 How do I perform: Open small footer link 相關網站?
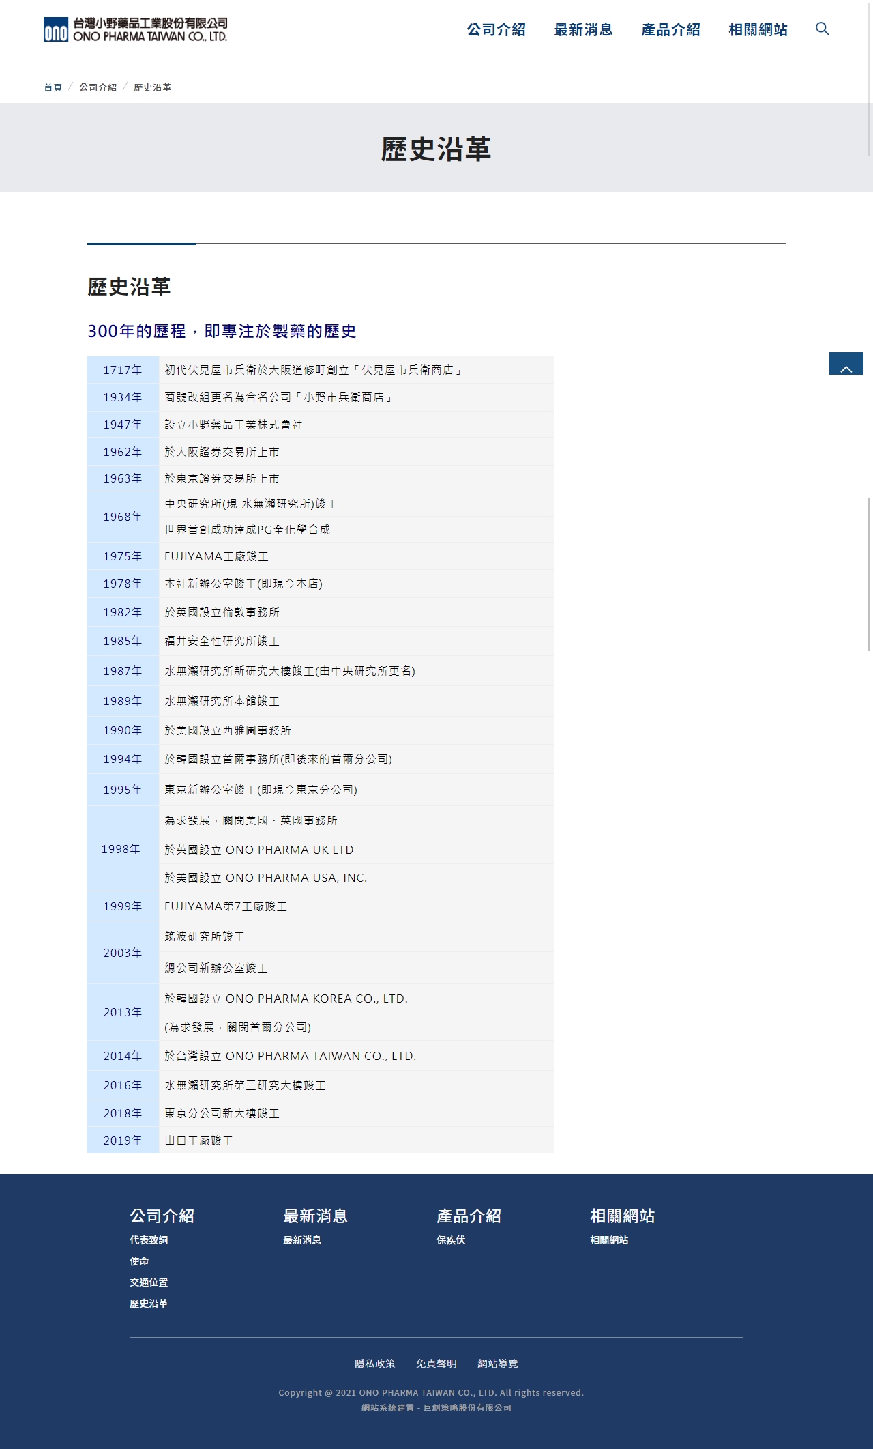[x=609, y=1240]
